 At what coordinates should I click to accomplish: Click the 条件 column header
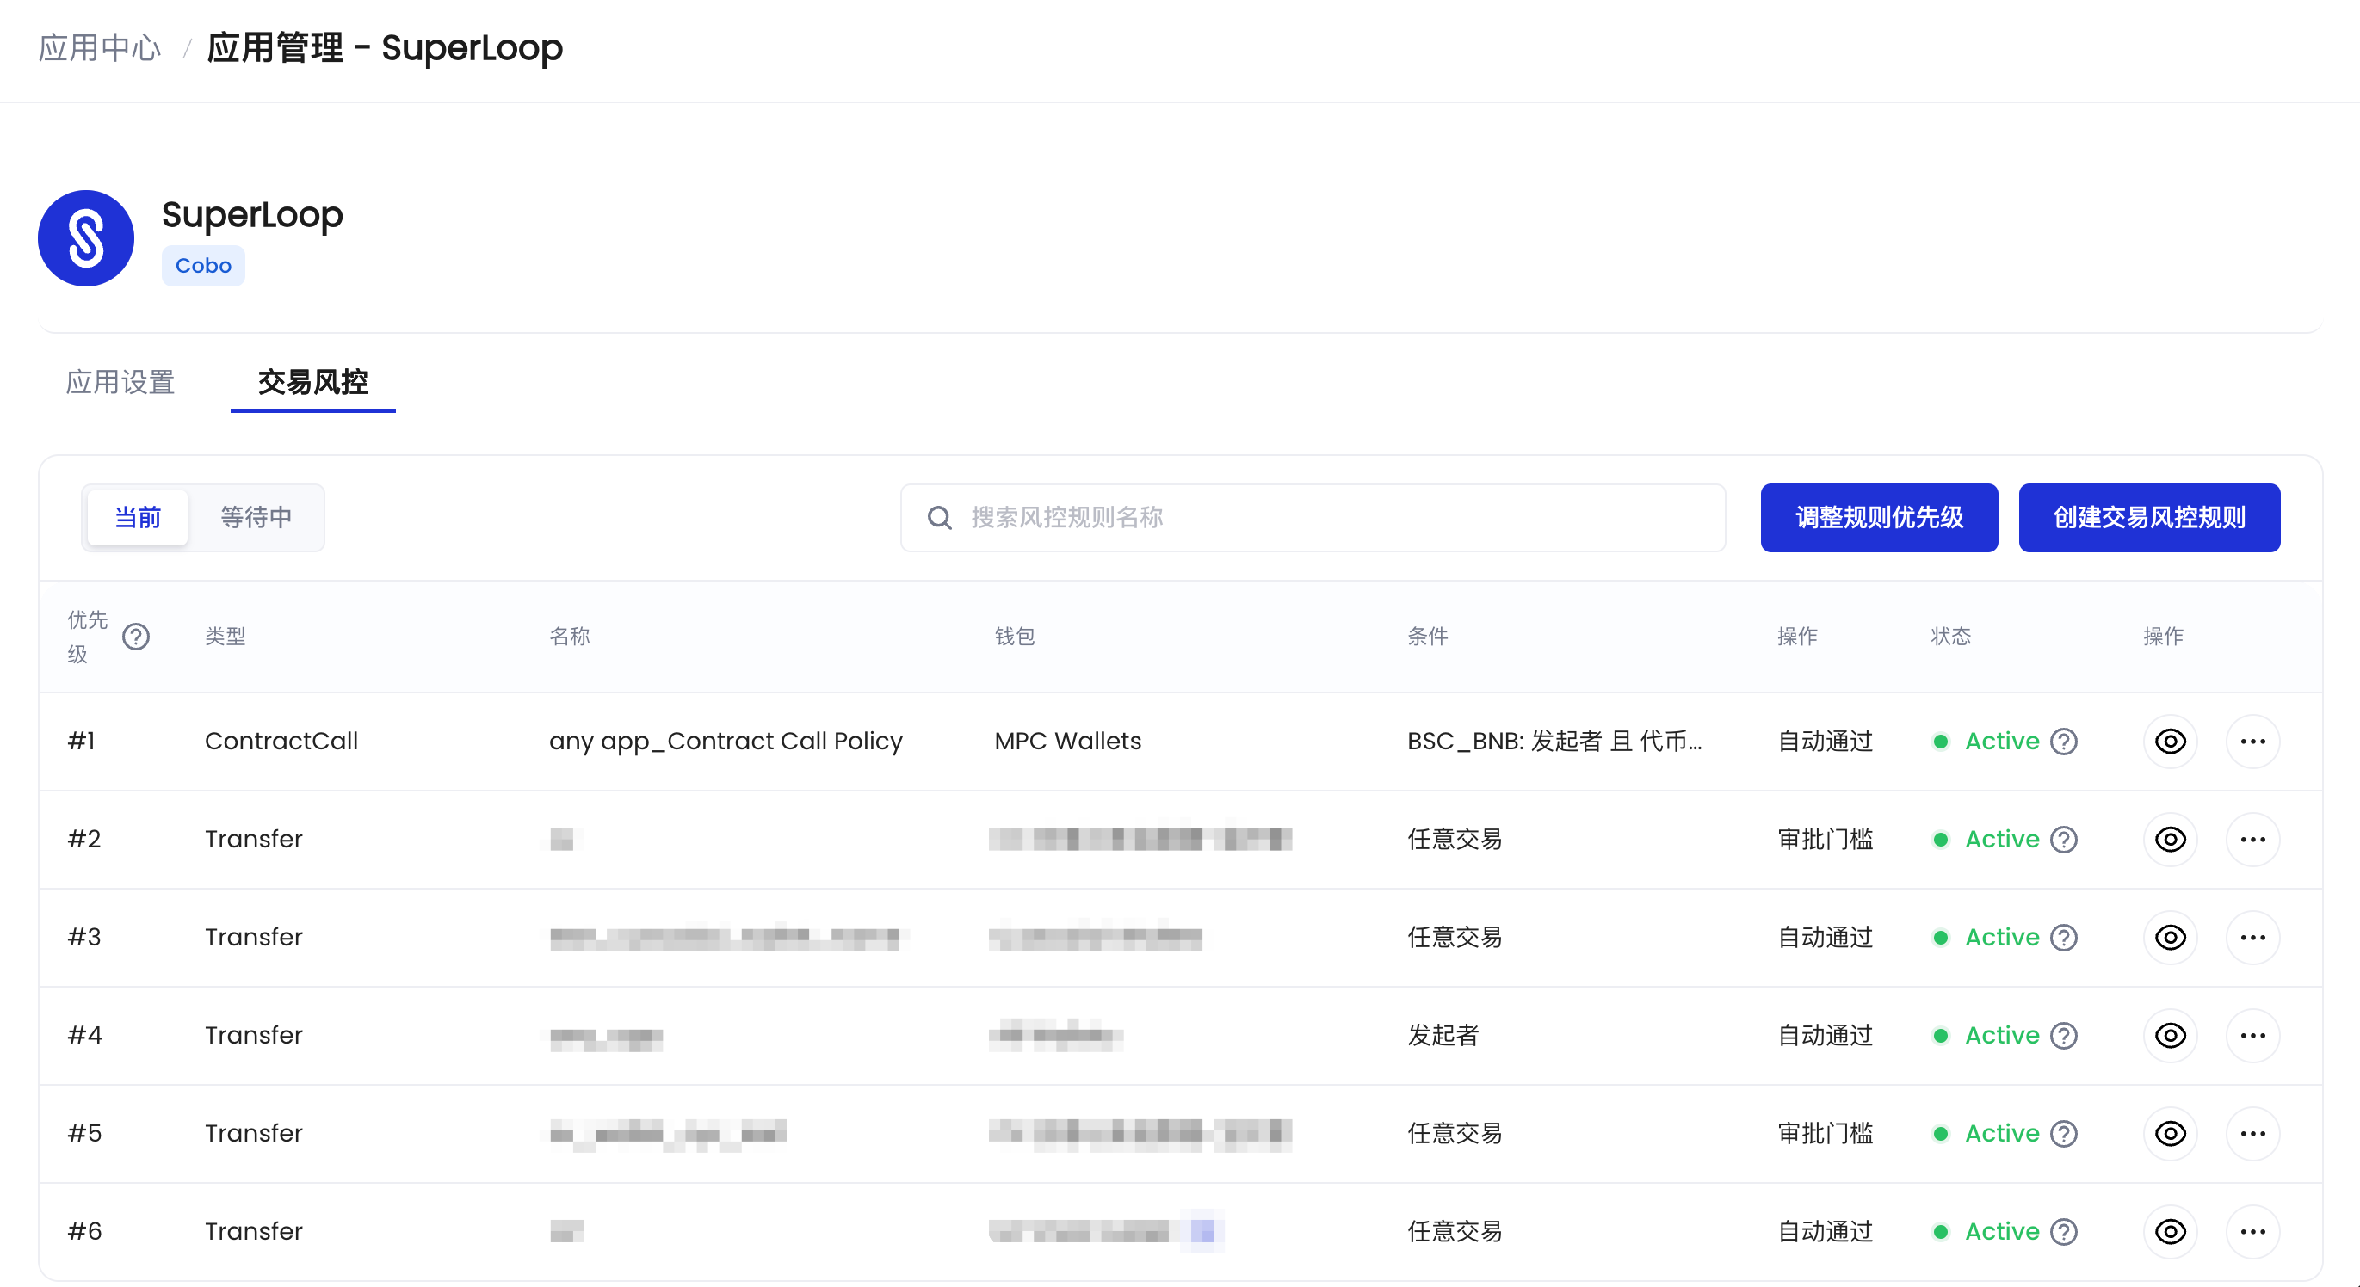pos(1427,636)
